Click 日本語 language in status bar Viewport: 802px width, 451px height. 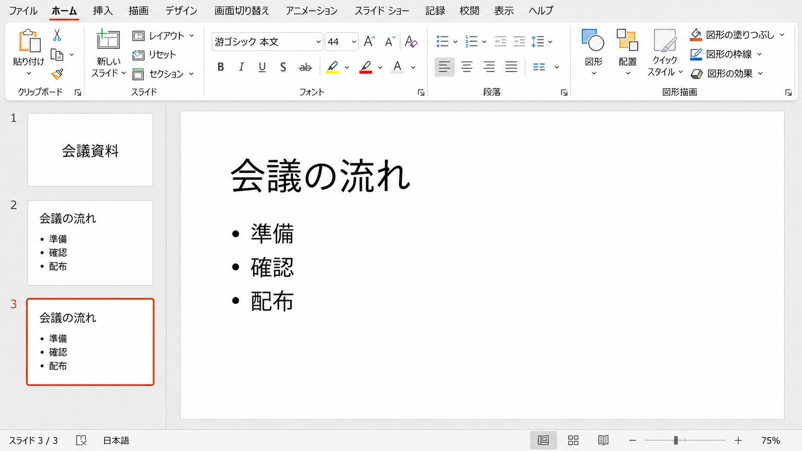(x=116, y=440)
